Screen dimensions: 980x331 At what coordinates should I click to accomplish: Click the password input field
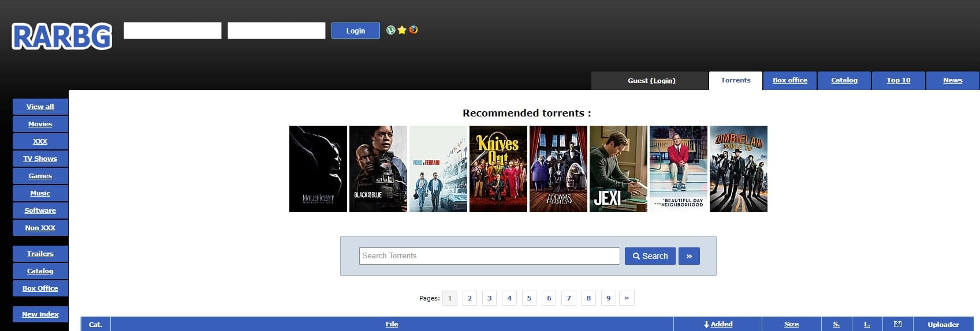(277, 31)
